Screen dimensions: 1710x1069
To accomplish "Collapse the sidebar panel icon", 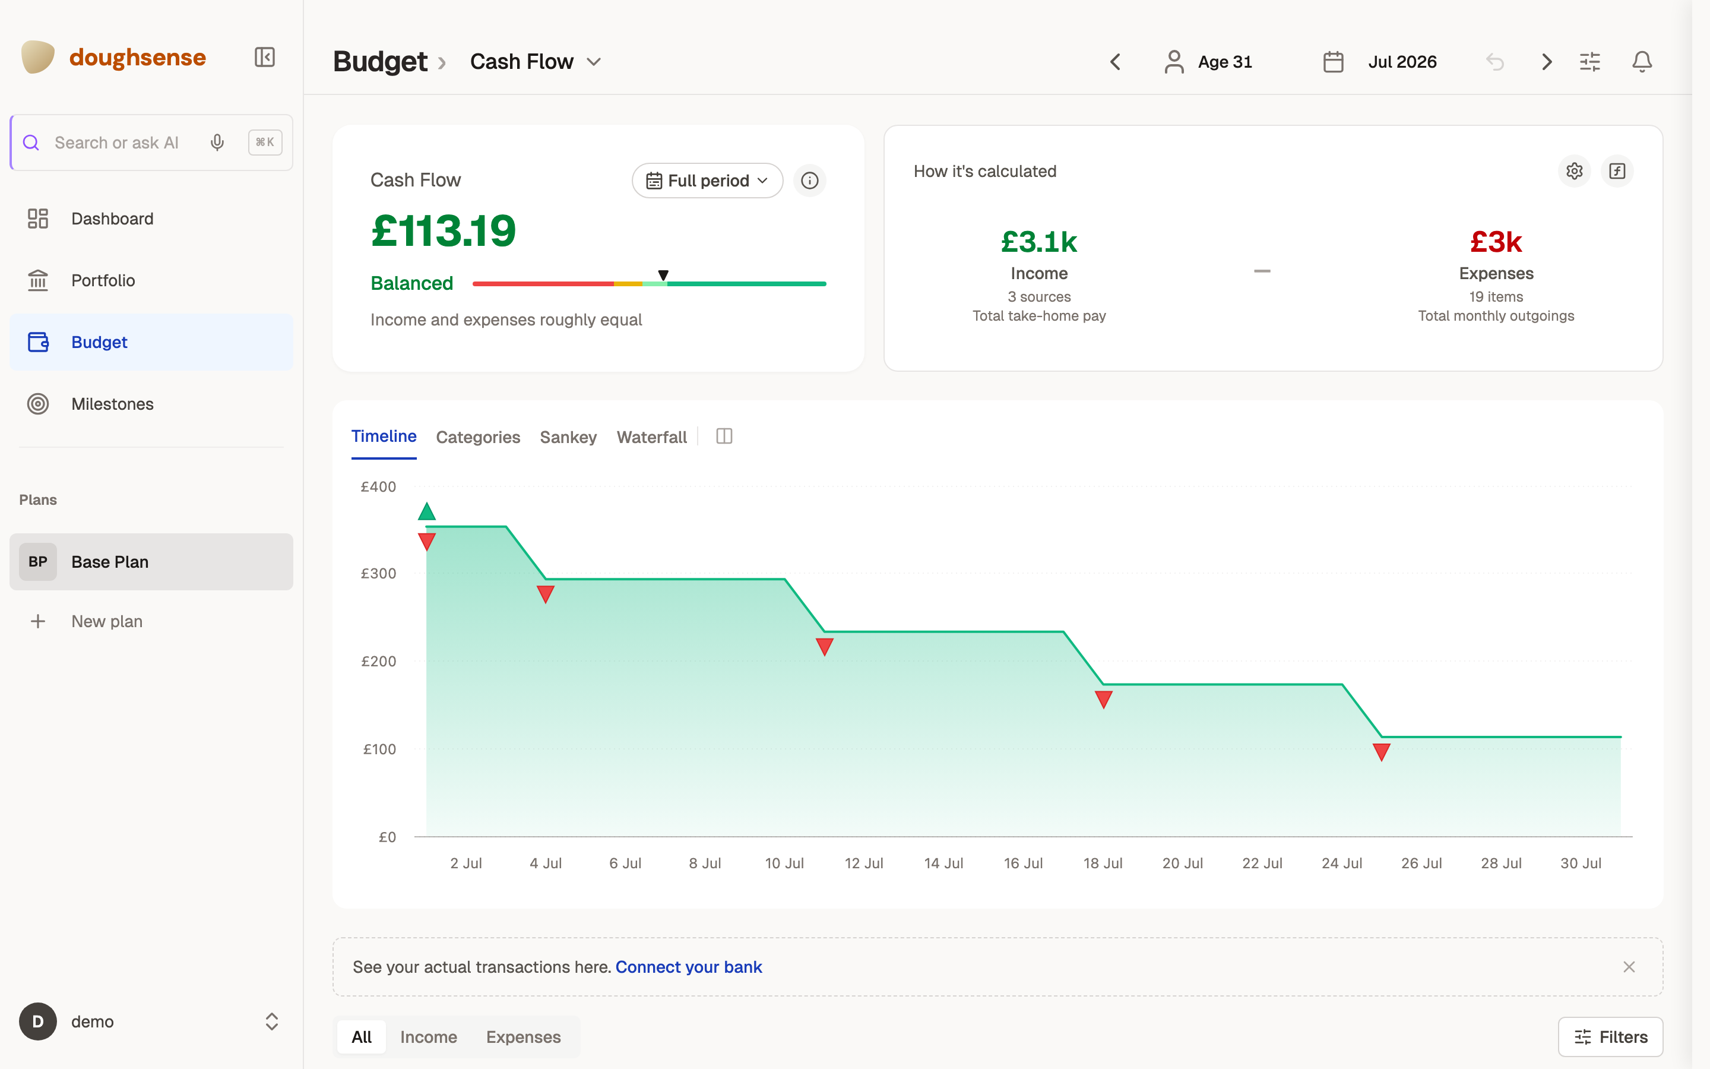I will [264, 57].
